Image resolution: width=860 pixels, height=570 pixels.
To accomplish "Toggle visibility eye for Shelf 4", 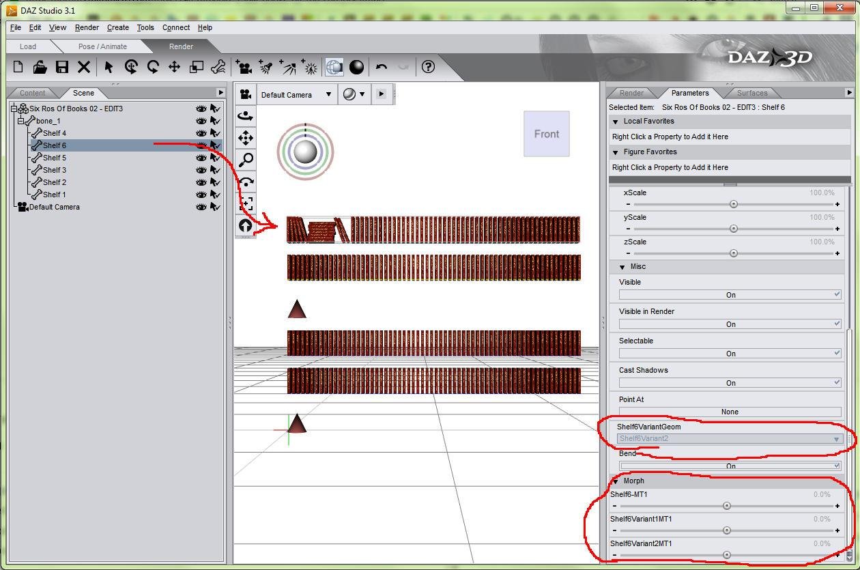I will tap(201, 133).
